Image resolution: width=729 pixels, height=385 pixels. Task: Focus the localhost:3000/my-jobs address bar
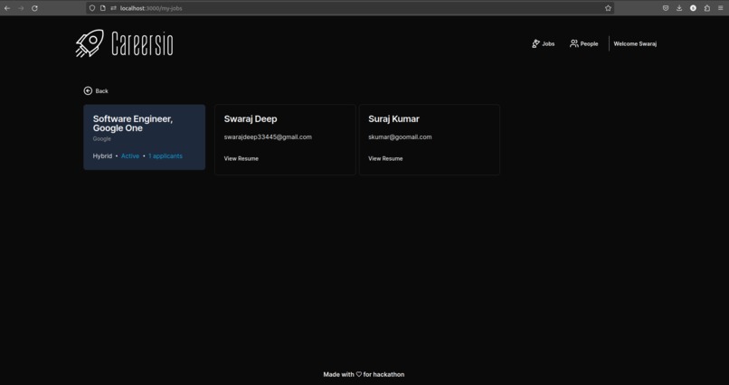click(350, 8)
